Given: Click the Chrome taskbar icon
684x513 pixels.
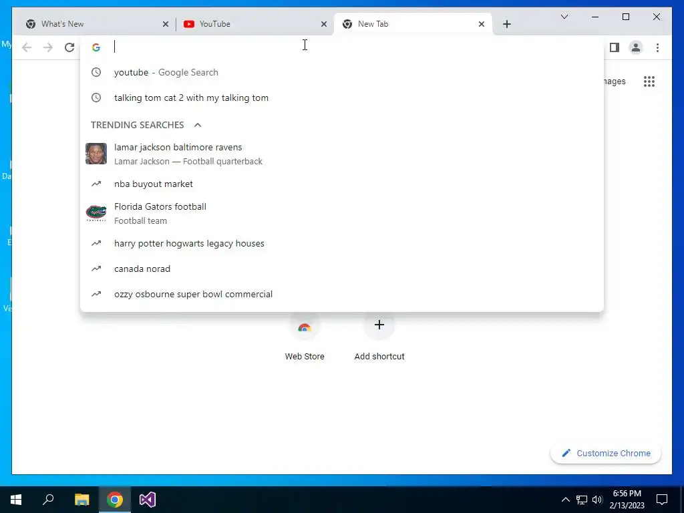Looking at the screenshot, I should click(115, 500).
